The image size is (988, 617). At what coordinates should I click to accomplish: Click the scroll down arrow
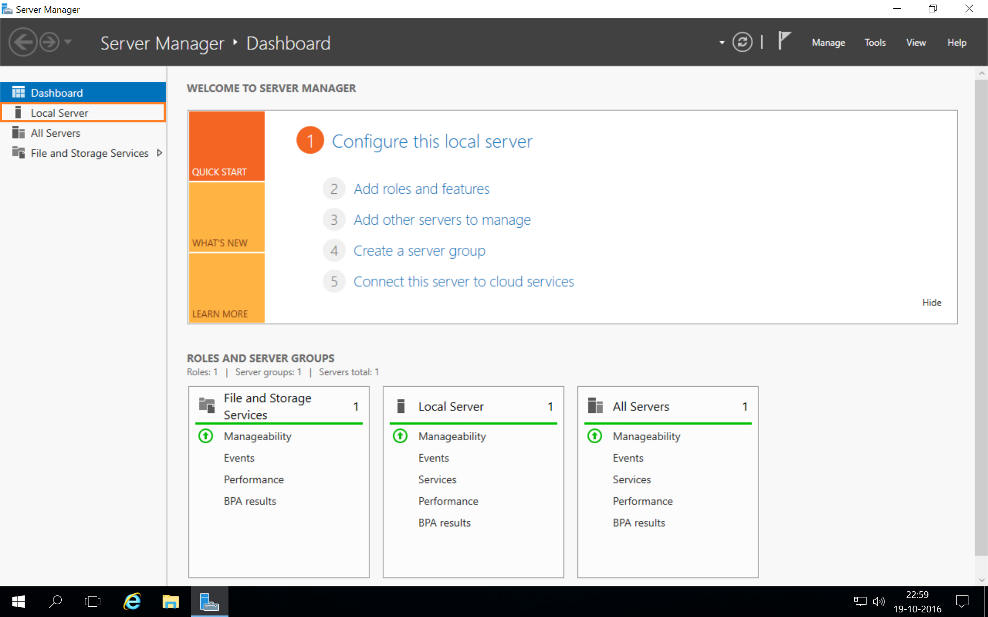click(x=981, y=580)
